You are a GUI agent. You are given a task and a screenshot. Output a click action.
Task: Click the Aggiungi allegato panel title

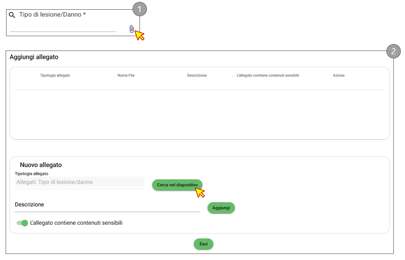34,57
